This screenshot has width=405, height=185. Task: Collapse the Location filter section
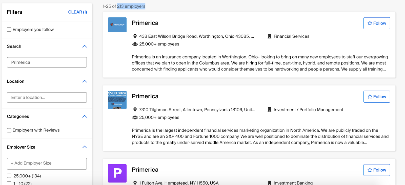pyautogui.click(x=85, y=81)
